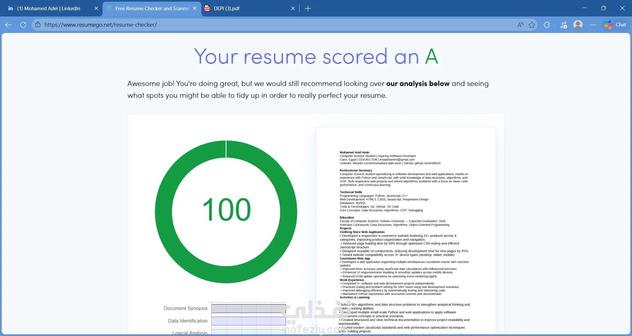Click the 'our analysis below' bold text
This screenshot has height=336, width=632.
tap(418, 84)
